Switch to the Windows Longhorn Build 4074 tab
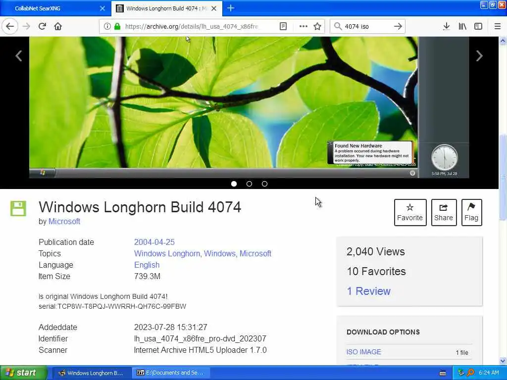This screenshot has height=380, width=507. tap(167, 8)
